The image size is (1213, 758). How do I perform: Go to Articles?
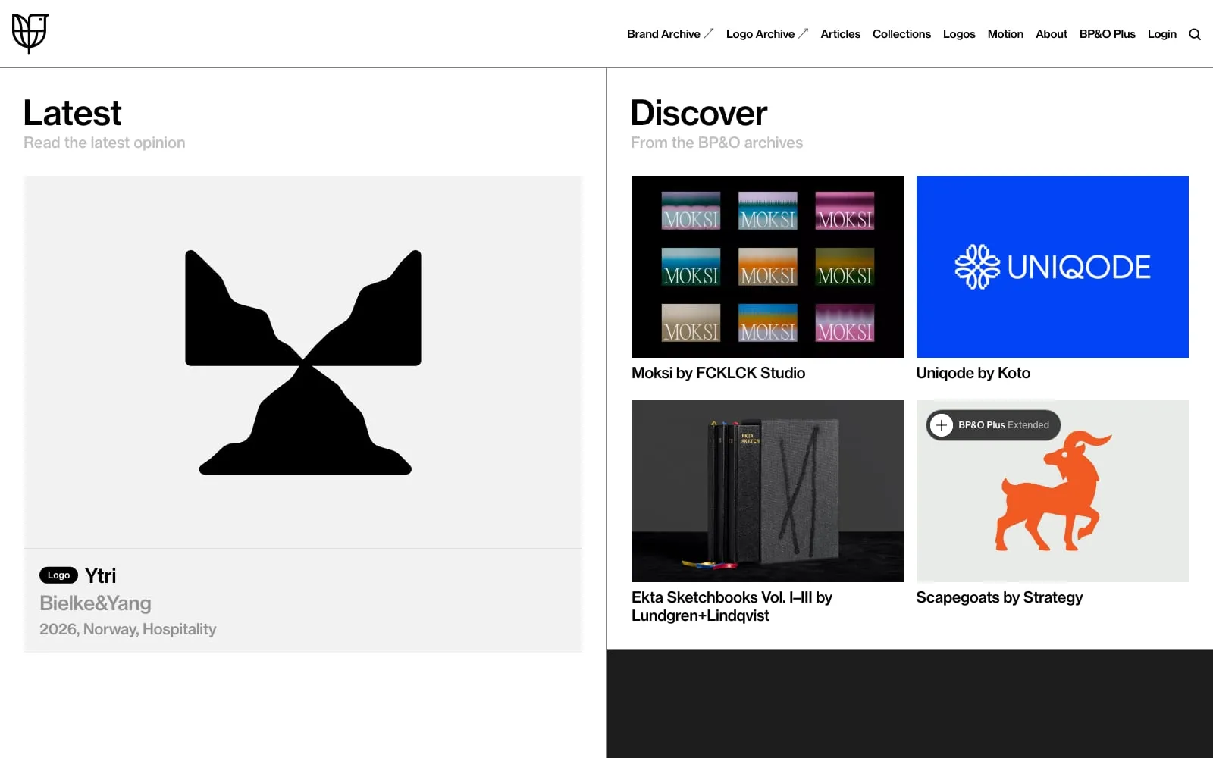840,34
